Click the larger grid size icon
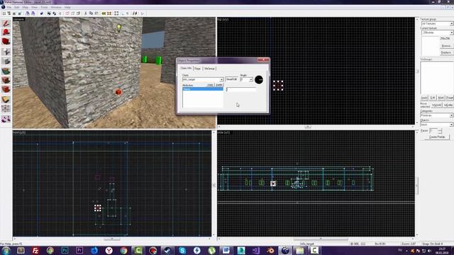454x255 pixels. coord(20,13)
